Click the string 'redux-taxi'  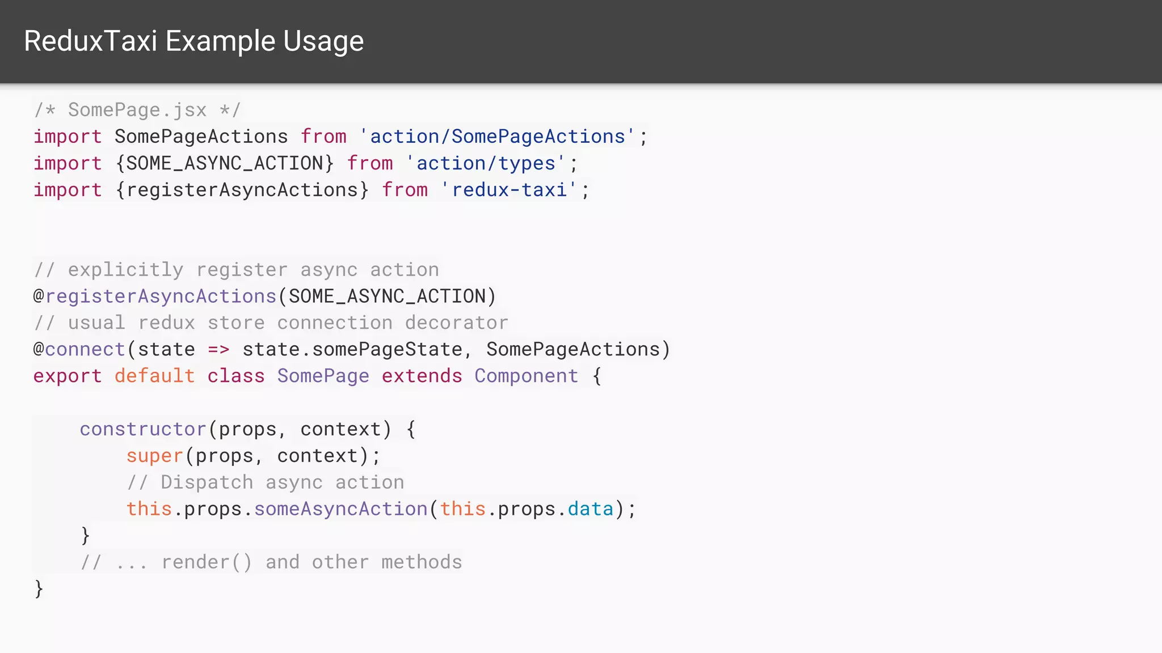point(509,190)
